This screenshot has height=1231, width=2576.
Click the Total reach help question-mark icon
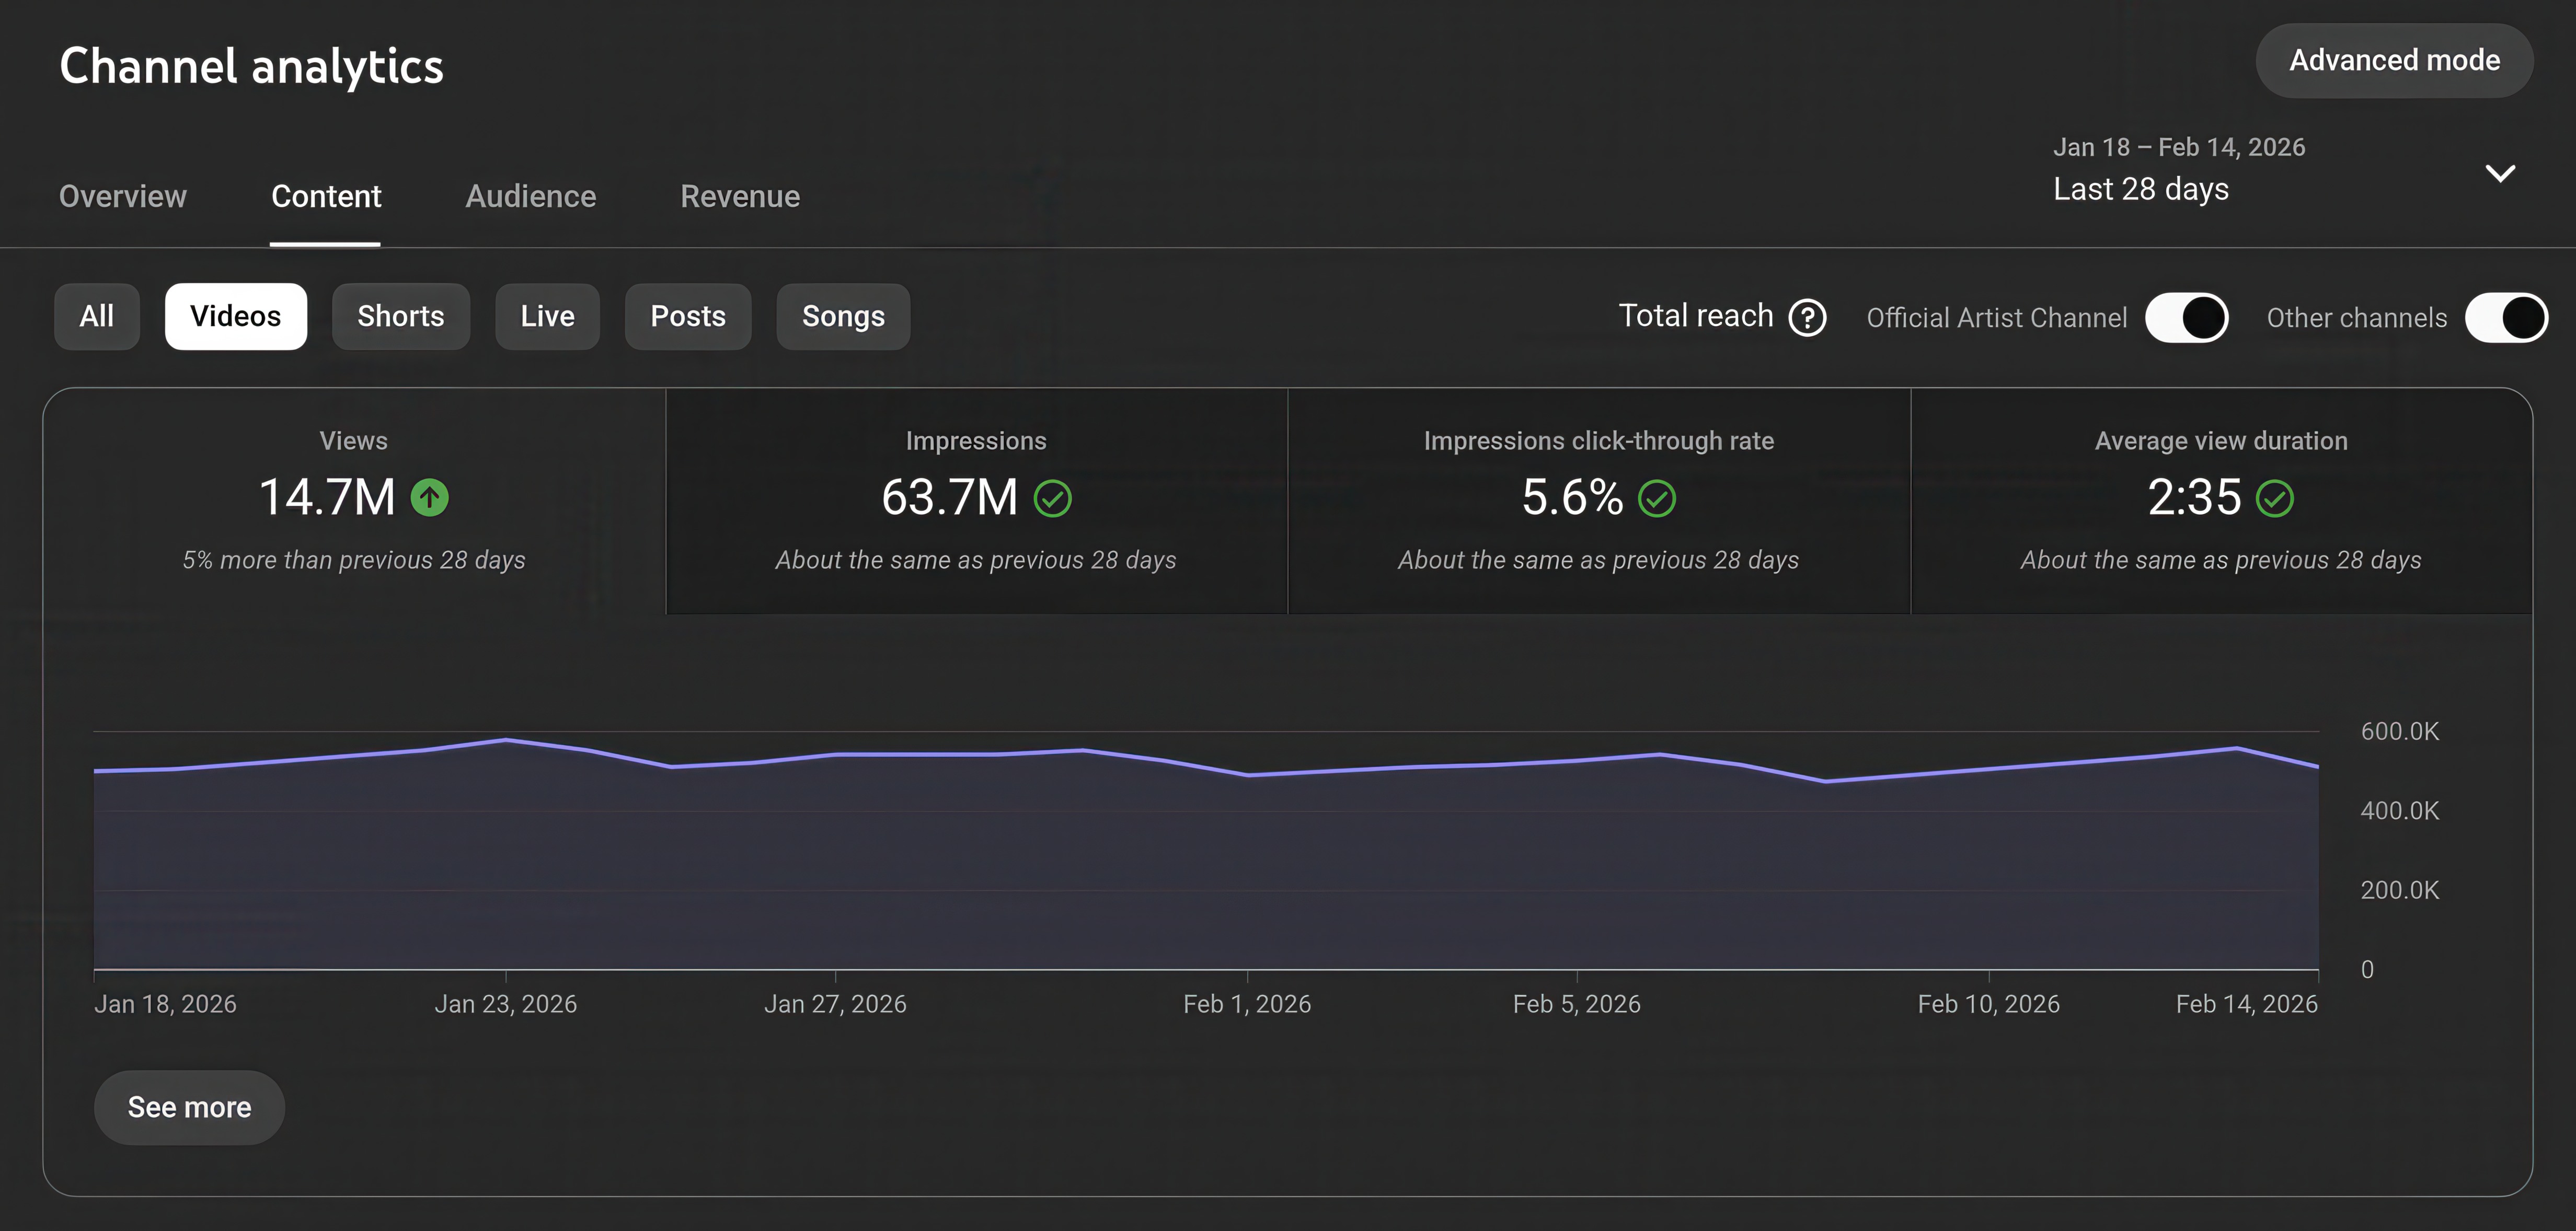tap(1807, 318)
